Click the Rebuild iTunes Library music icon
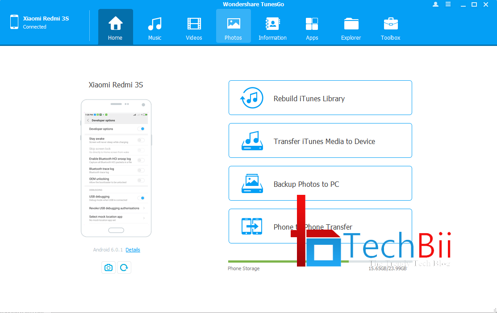This screenshot has height=313, width=497. 252,98
